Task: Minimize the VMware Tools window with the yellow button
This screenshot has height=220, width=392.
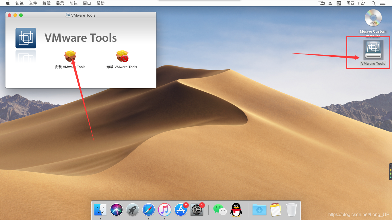Action: [15, 15]
